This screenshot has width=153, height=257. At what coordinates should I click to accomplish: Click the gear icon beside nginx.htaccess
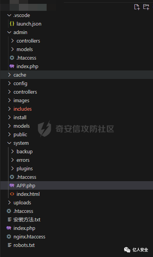(x=9, y=236)
